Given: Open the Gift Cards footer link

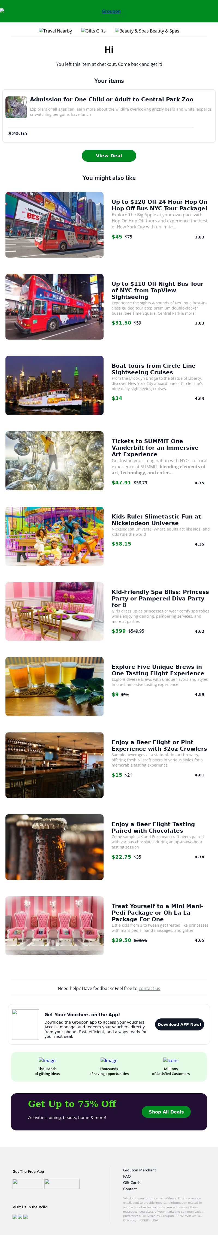Looking at the screenshot, I should tap(132, 1183).
